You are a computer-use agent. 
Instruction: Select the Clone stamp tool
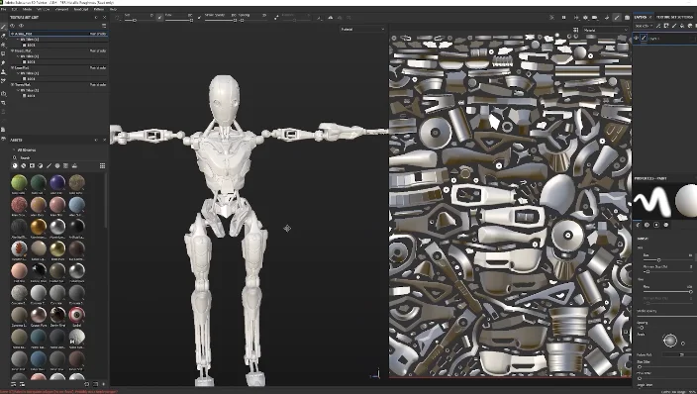[x=4, y=71]
